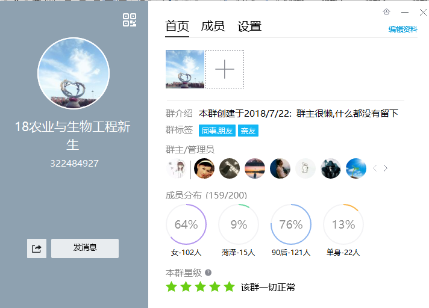
Task: Click the sunset admin avatar
Action: pos(255,168)
